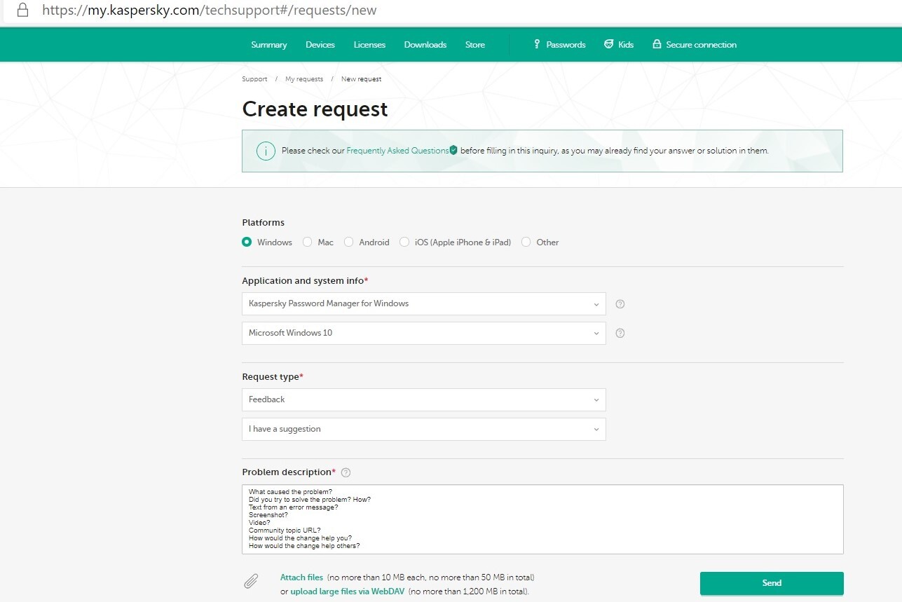
Task: Expand the 'I have a suggestion' dropdown
Action: pyautogui.click(x=424, y=429)
